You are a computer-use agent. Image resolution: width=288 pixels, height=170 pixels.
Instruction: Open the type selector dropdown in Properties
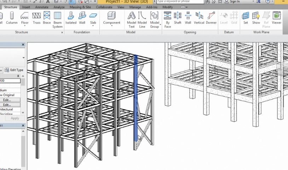[23, 57]
